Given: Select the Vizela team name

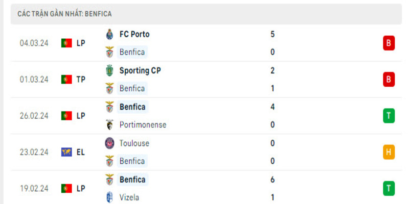Looking at the screenshot, I should 129,197.
